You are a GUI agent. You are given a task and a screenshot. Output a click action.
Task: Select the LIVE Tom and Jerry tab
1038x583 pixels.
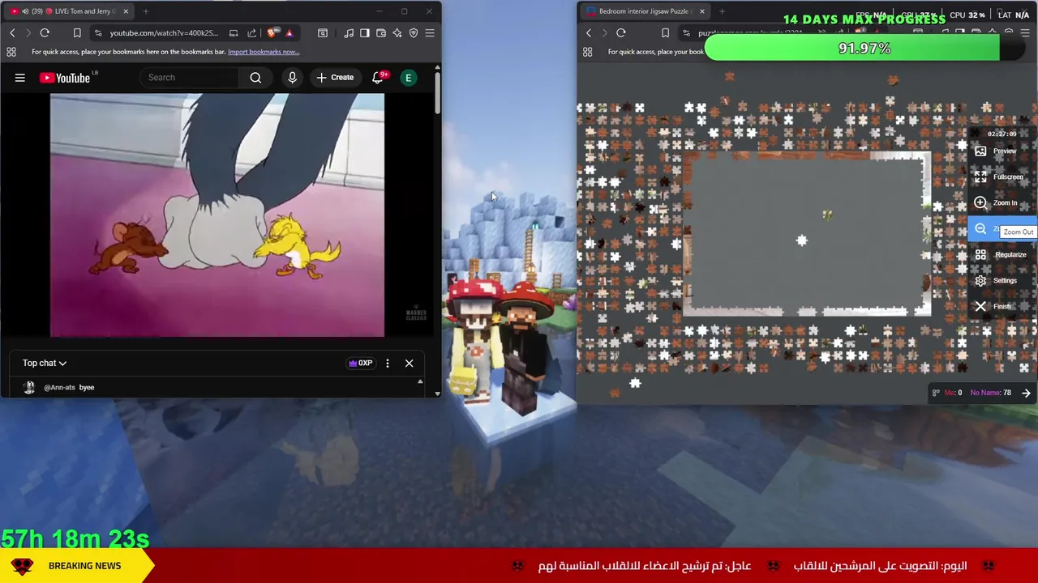click(x=68, y=11)
